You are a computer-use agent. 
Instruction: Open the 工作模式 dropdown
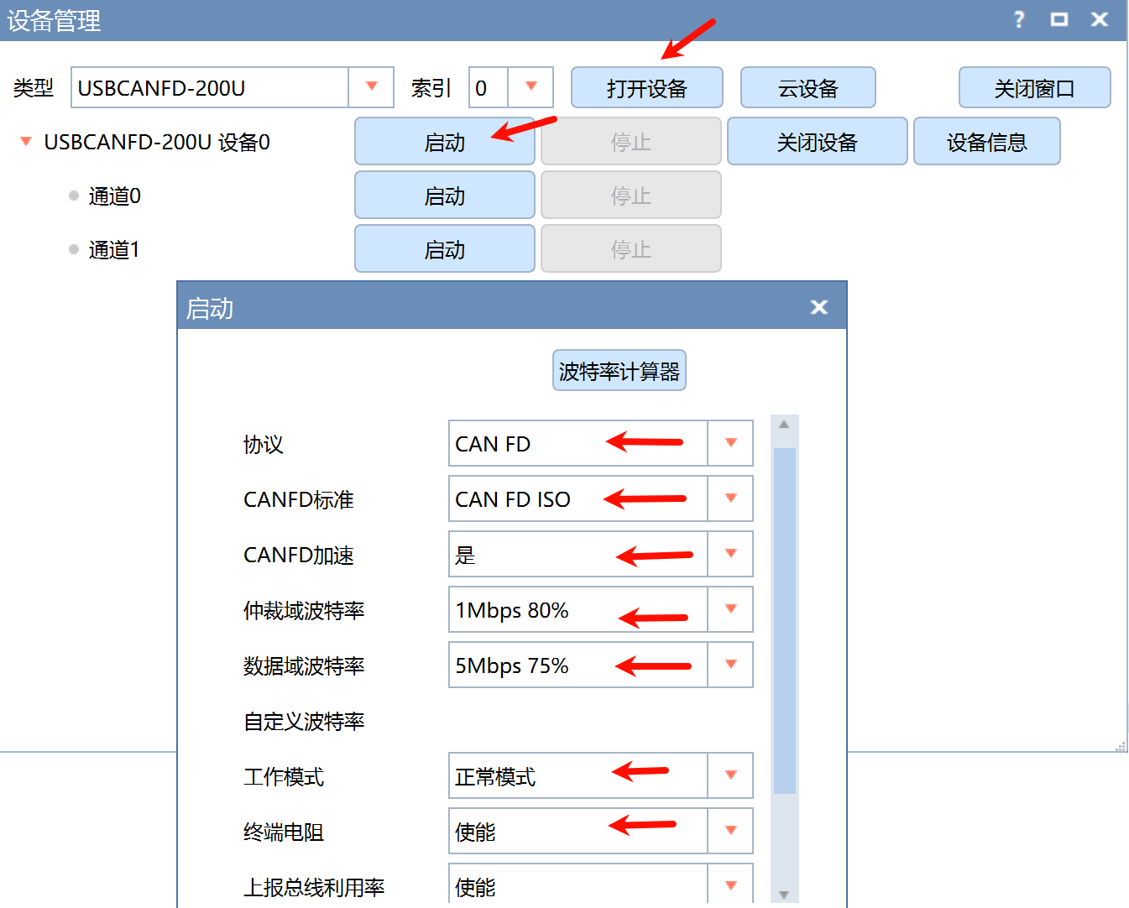click(x=730, y=775)
